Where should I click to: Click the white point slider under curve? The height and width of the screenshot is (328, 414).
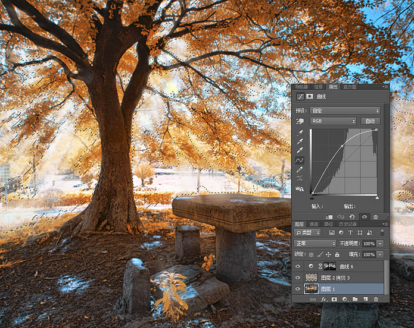[376, 197]
